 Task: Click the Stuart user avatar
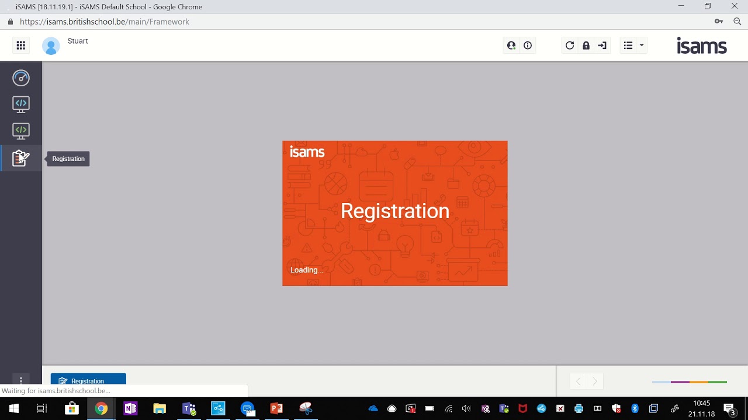51,45
